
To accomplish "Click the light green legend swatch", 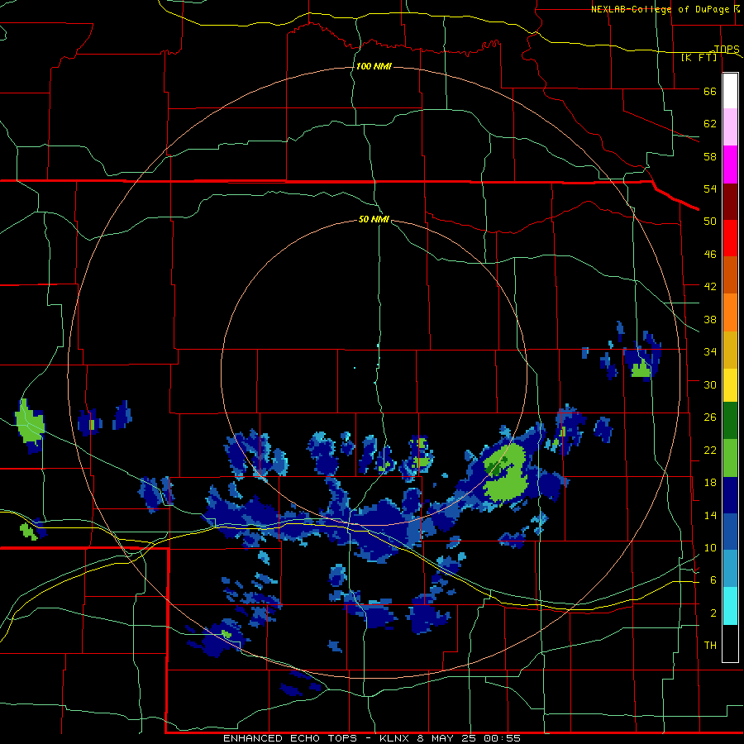I will click(x=730, y=458).
